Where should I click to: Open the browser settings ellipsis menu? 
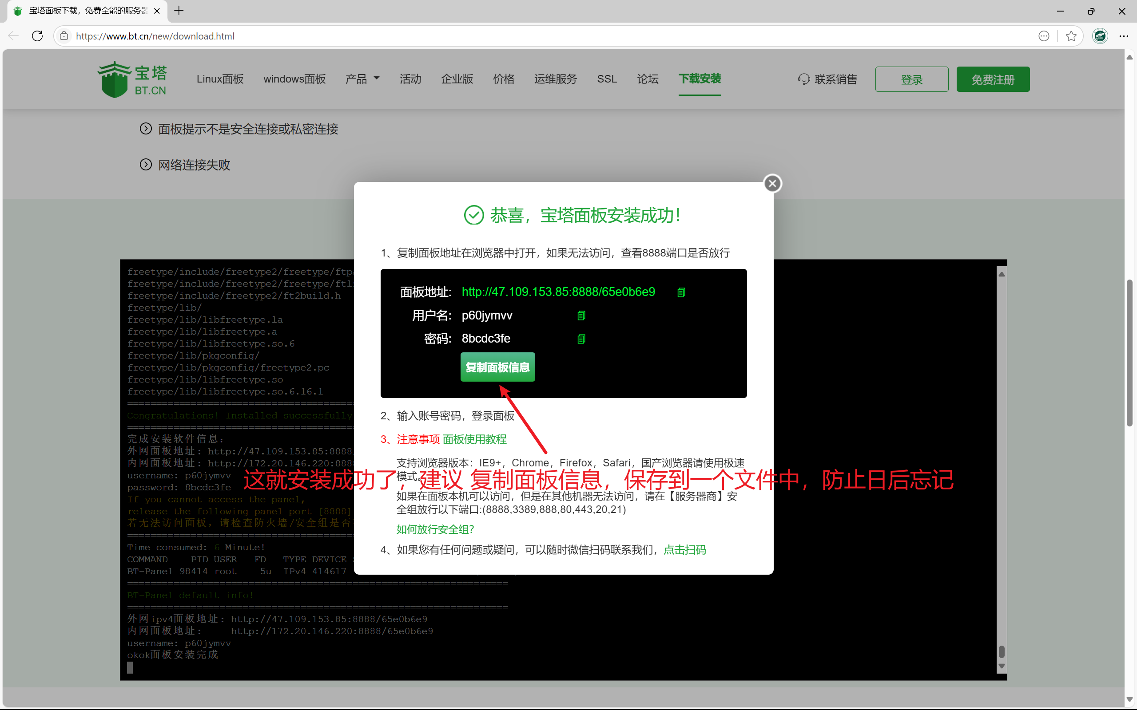point(1123,36)
